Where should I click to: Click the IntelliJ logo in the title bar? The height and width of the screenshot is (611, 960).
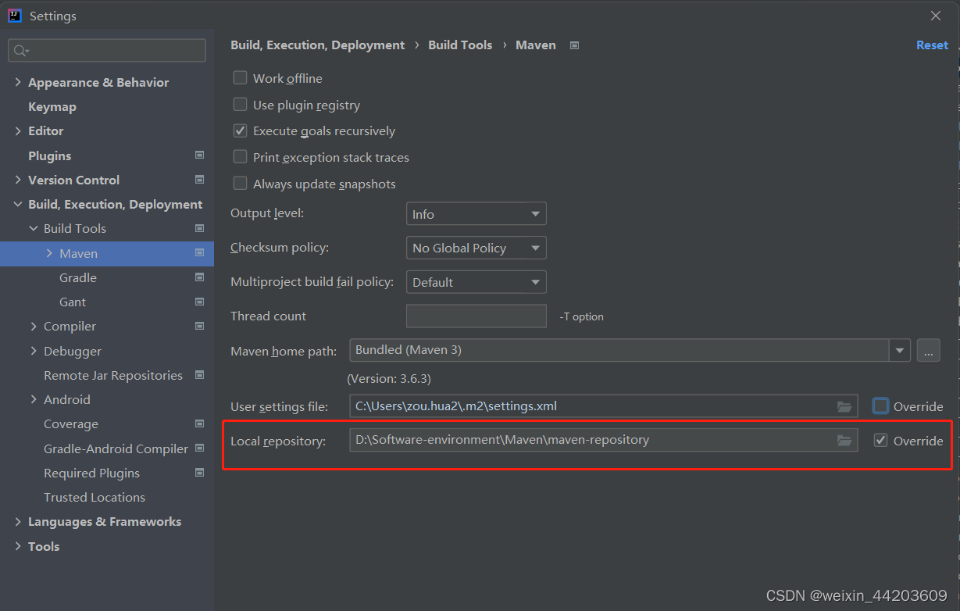pyautogui.click(x=15, y=15)
